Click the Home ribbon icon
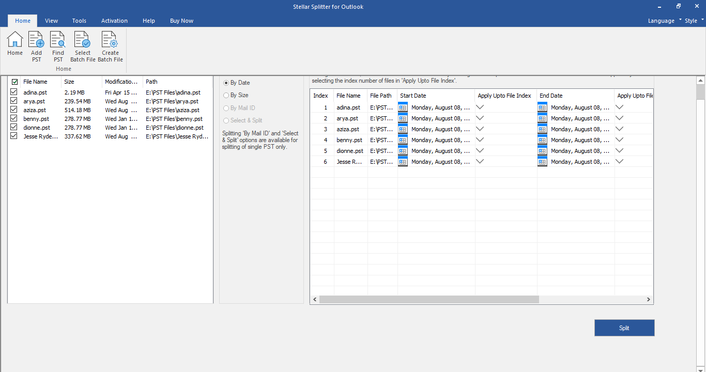 (x=15, y=43)
